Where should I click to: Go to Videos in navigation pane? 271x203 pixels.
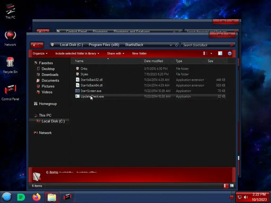pyautogui.click(x=47, y=92)
